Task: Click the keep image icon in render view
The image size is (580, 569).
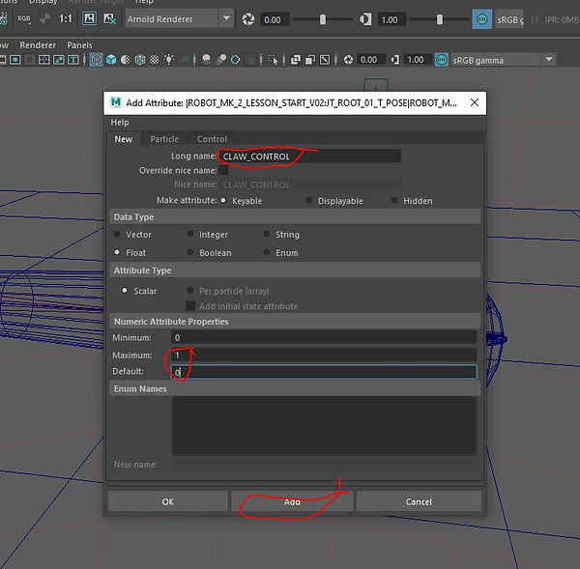Action: pyautogui.click(x=89, y=18)
